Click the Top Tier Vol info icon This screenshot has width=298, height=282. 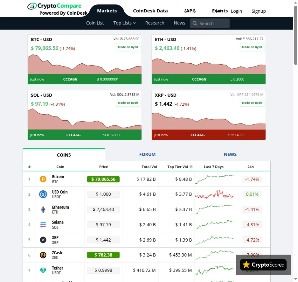coord(191,167)
